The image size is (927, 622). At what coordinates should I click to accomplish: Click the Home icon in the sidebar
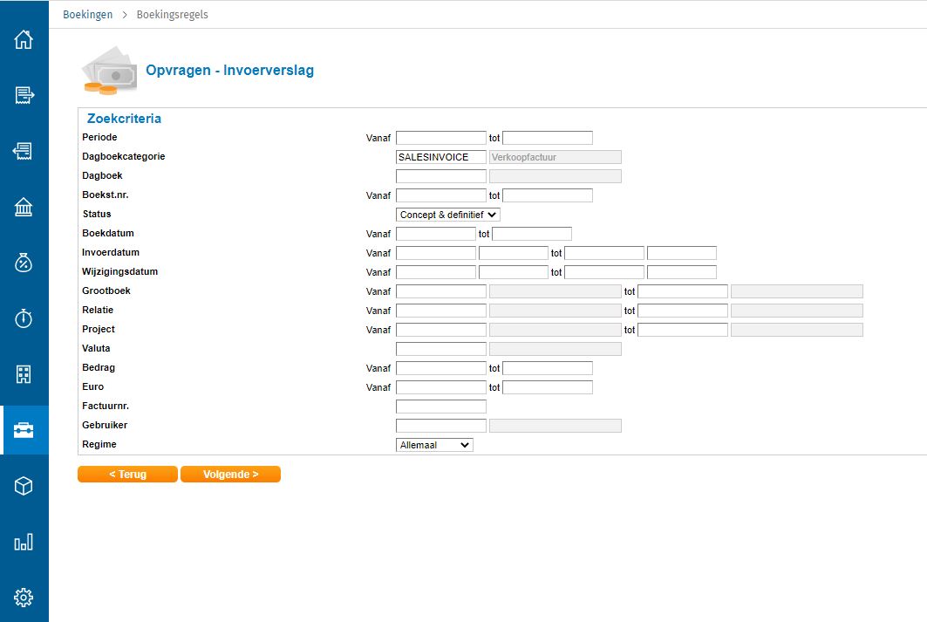point(24,39)
